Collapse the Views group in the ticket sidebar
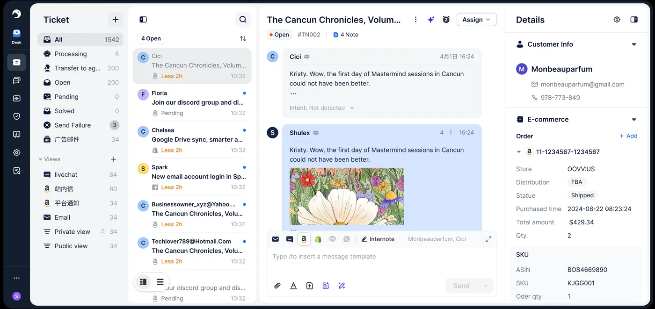This screenshot has width=655, height=309. tap(41, 159)
